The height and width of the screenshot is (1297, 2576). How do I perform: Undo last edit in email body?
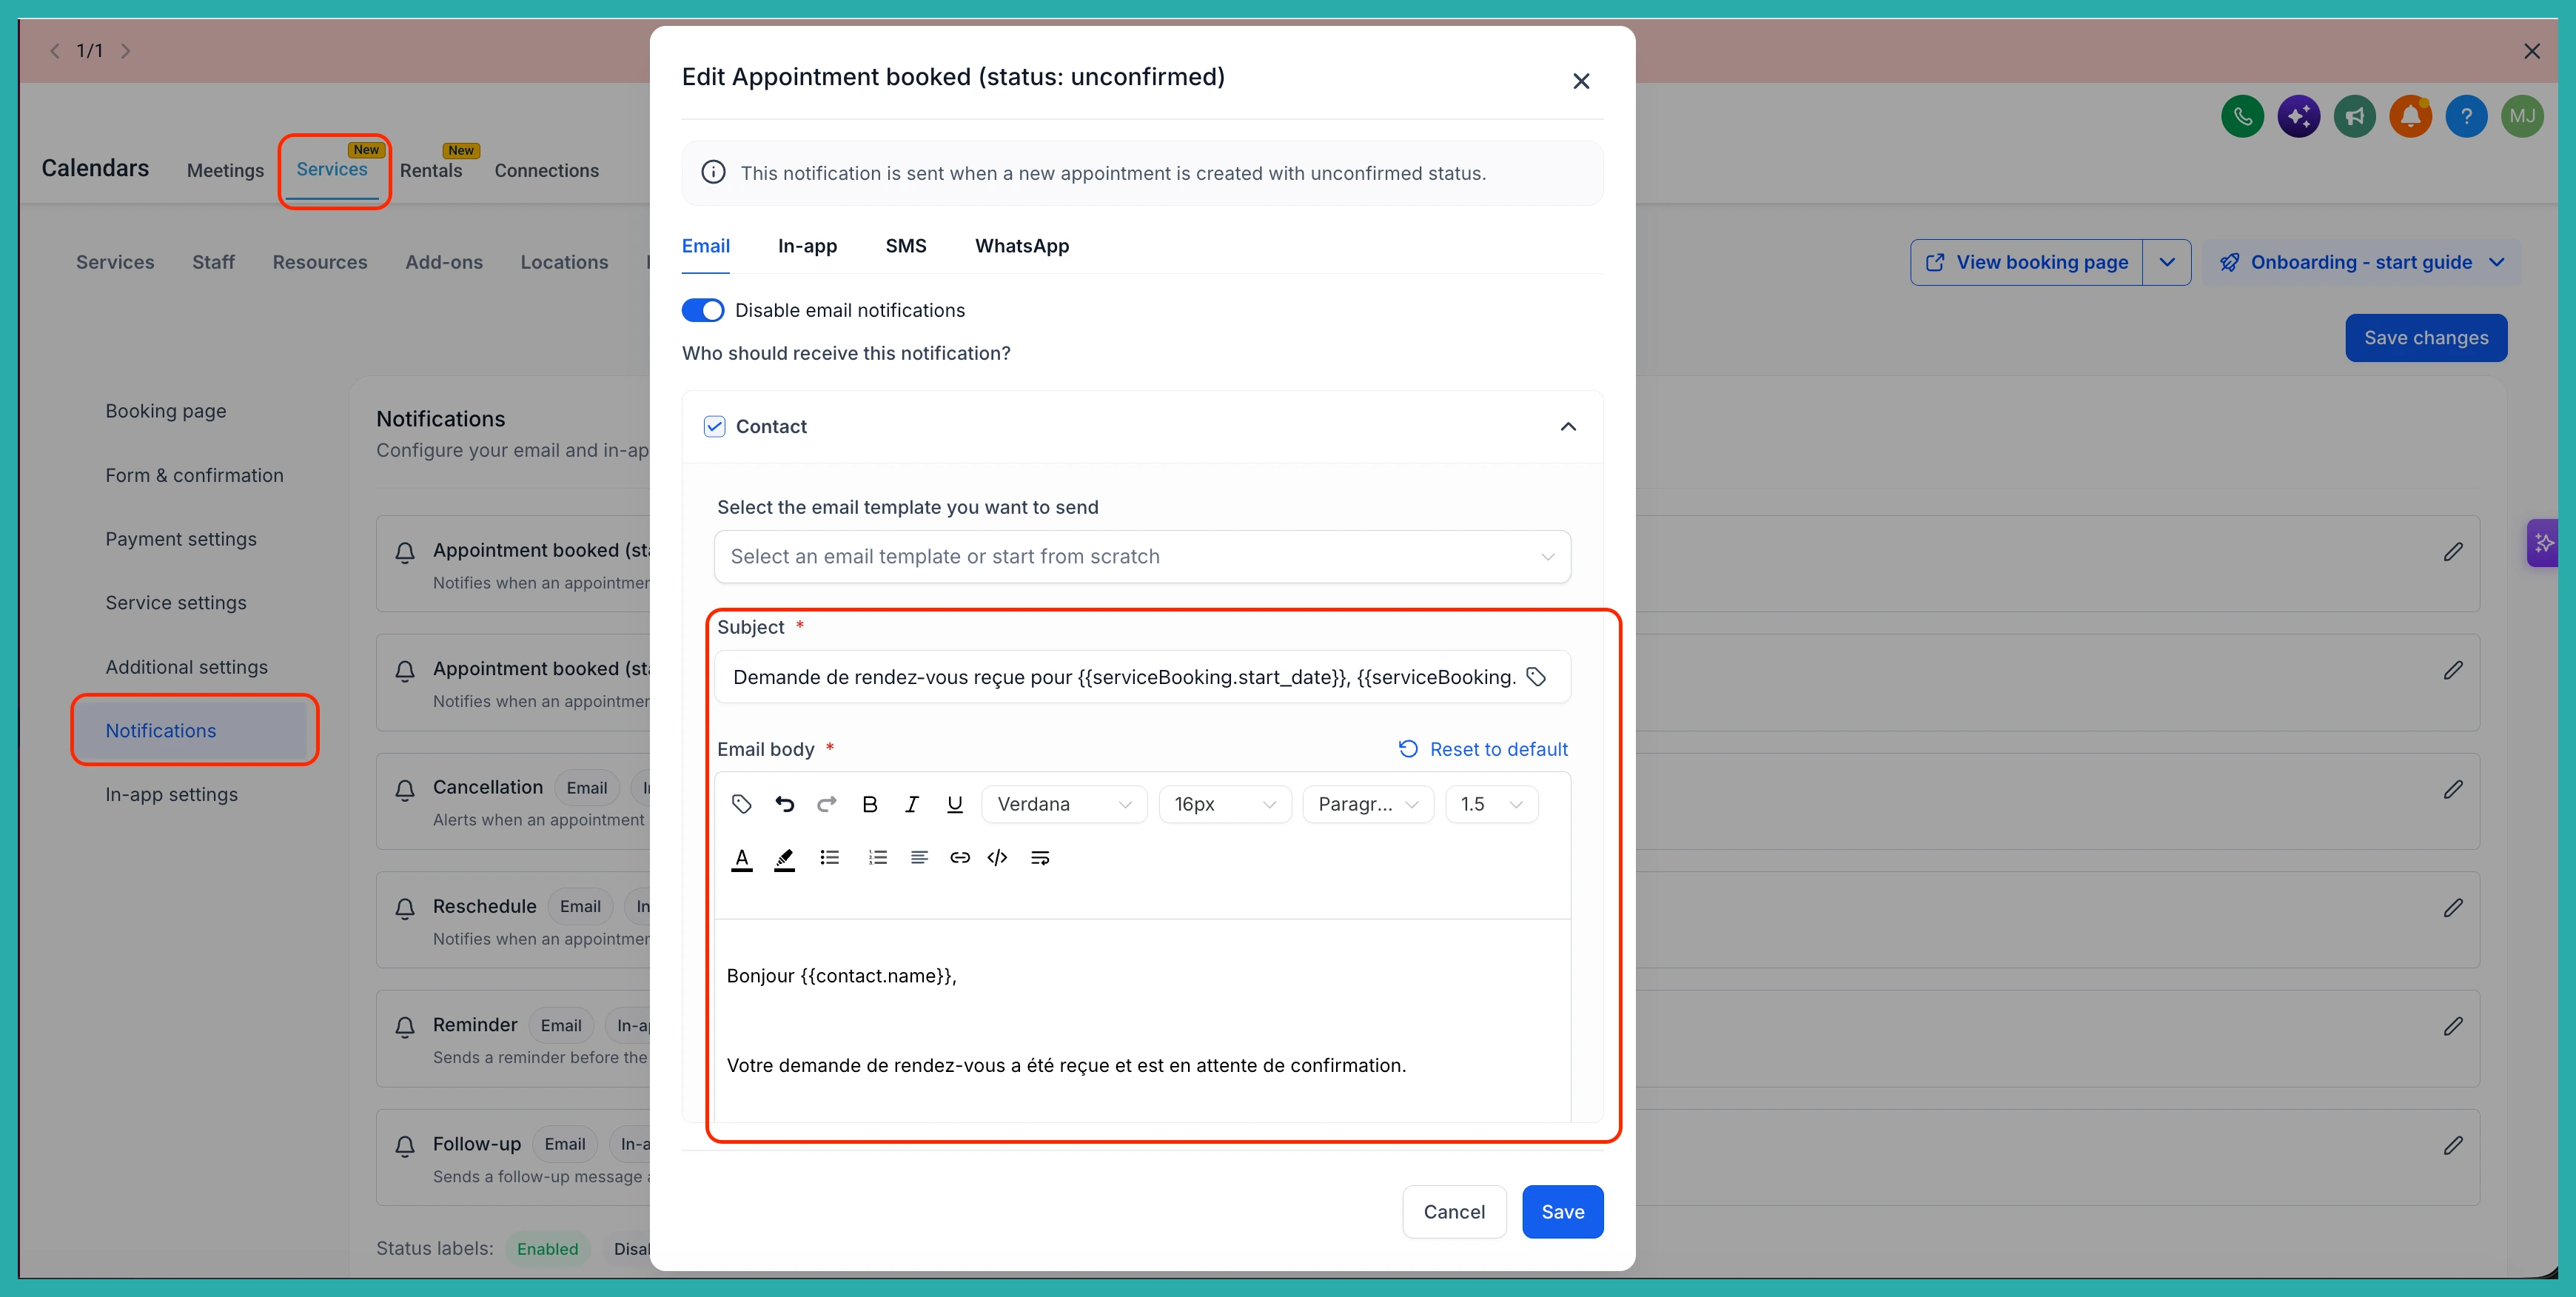pos(784,804)
